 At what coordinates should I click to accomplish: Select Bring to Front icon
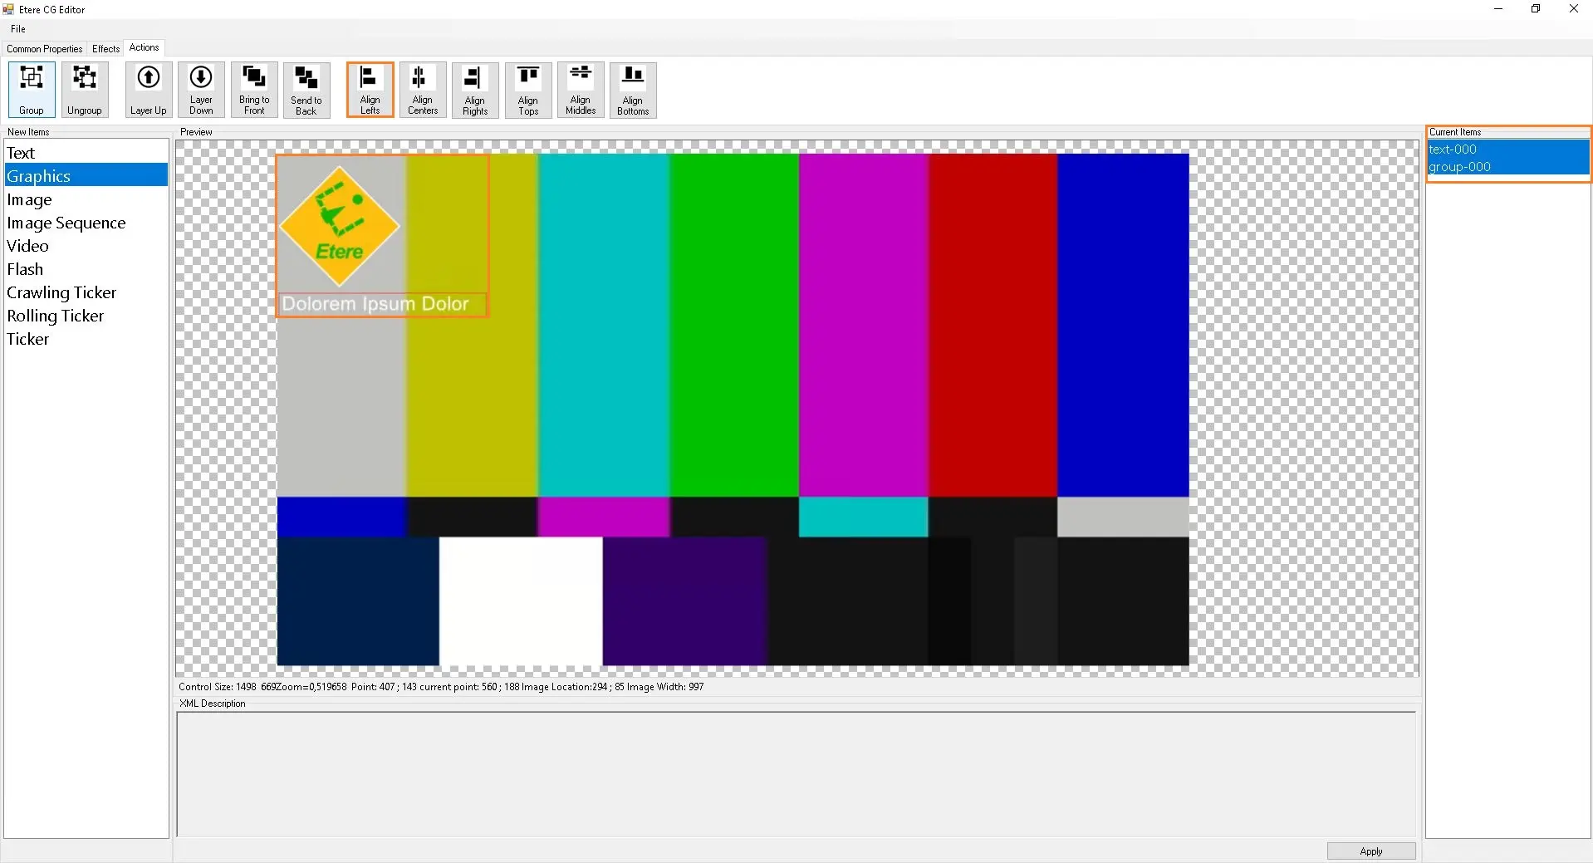(254, 89)
